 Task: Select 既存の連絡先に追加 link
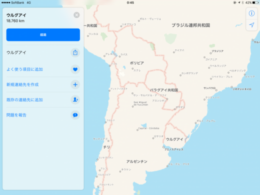(24, 99)
